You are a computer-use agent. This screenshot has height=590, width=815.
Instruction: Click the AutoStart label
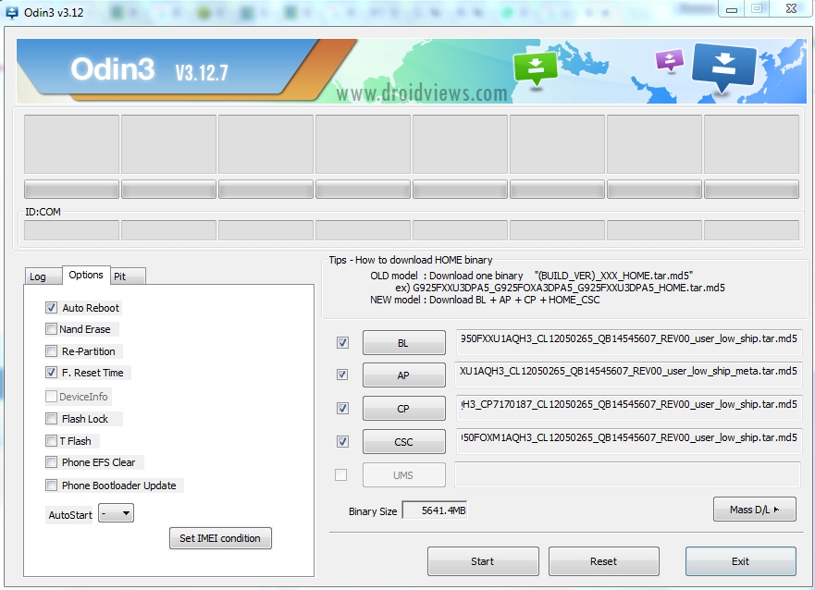click(70, 515)
